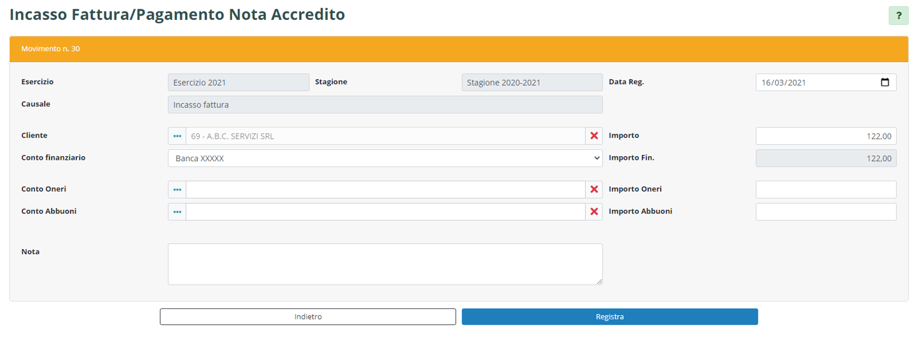Screen dimensions: 916x339
Task: Click the Movimento n. 30 orange header
Action: tap(459, 49)
